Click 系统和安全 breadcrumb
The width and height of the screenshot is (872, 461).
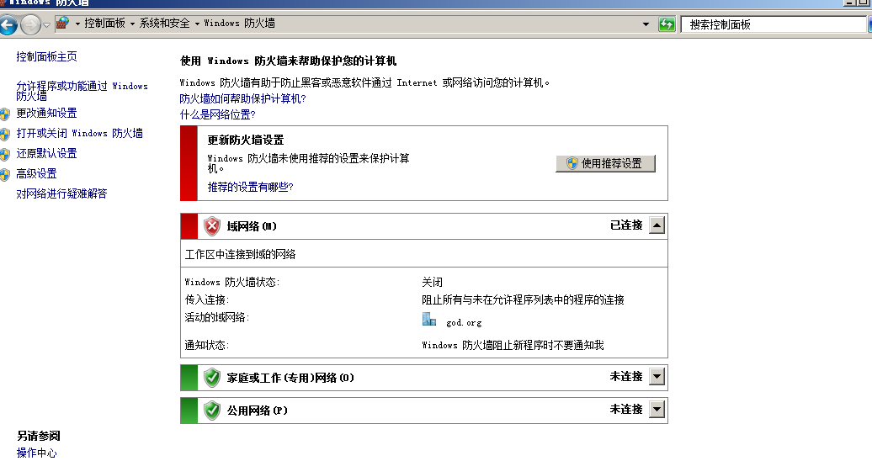click(x=165, y=24)
